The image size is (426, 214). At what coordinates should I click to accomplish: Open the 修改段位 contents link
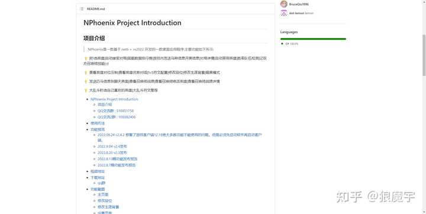[x=105, y=201]
